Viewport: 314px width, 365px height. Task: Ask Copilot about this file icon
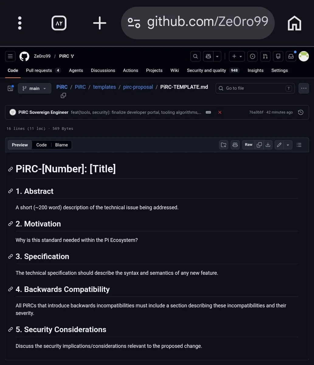[235, 145]
